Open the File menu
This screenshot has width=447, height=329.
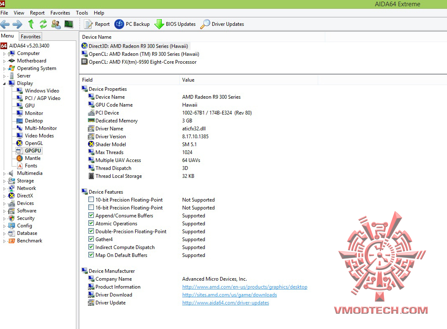4,13
